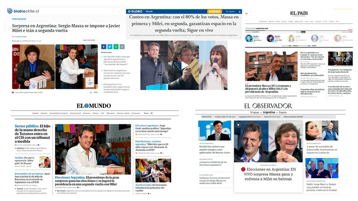Click the O GLOBO masthead logo

(135, 11)
